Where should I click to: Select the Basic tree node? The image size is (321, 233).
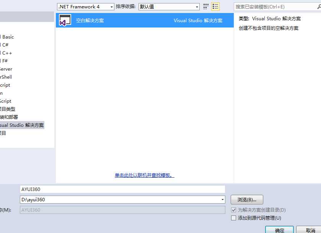point(7,37)
